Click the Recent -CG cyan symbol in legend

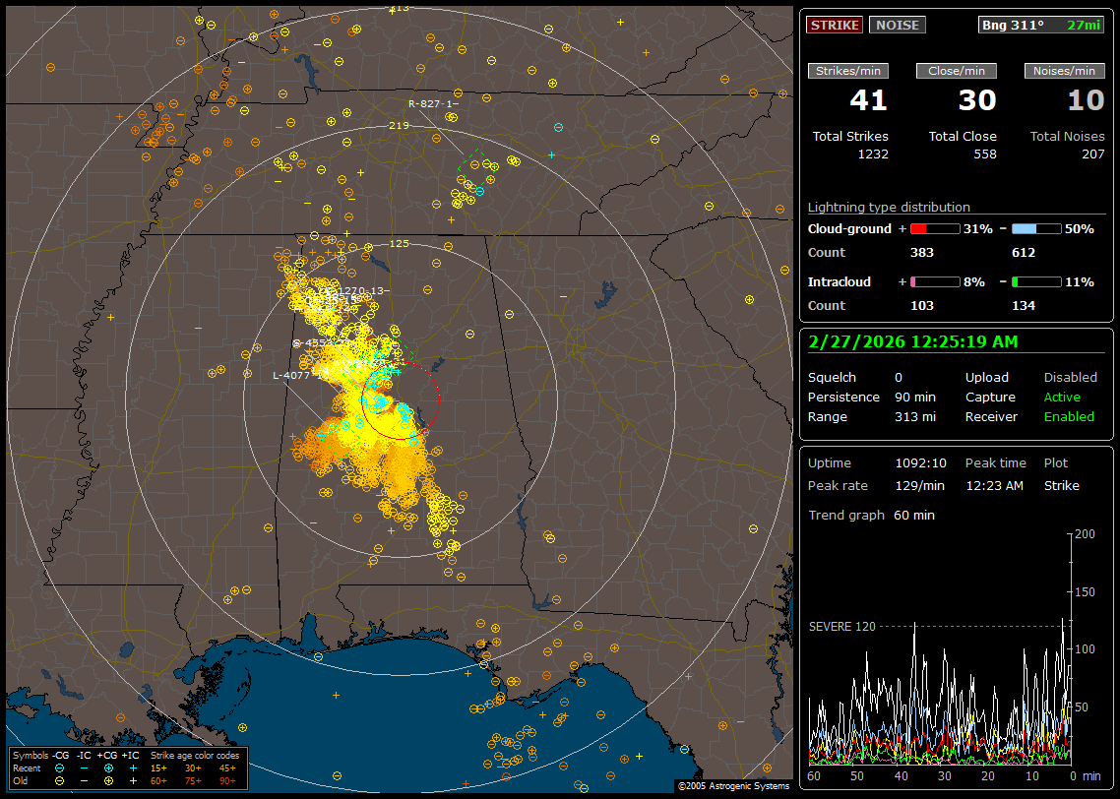tap(60, 768)
